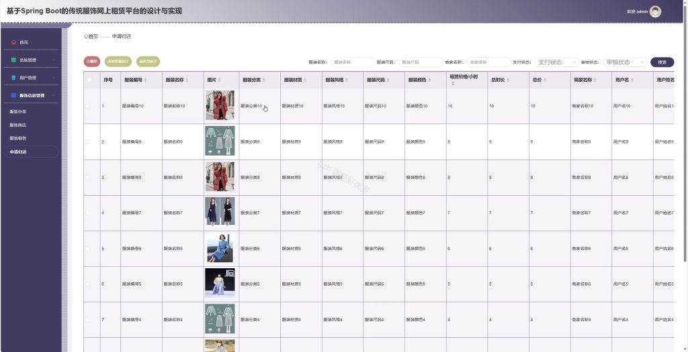Check the checkbox for row 1

(88, 106)
